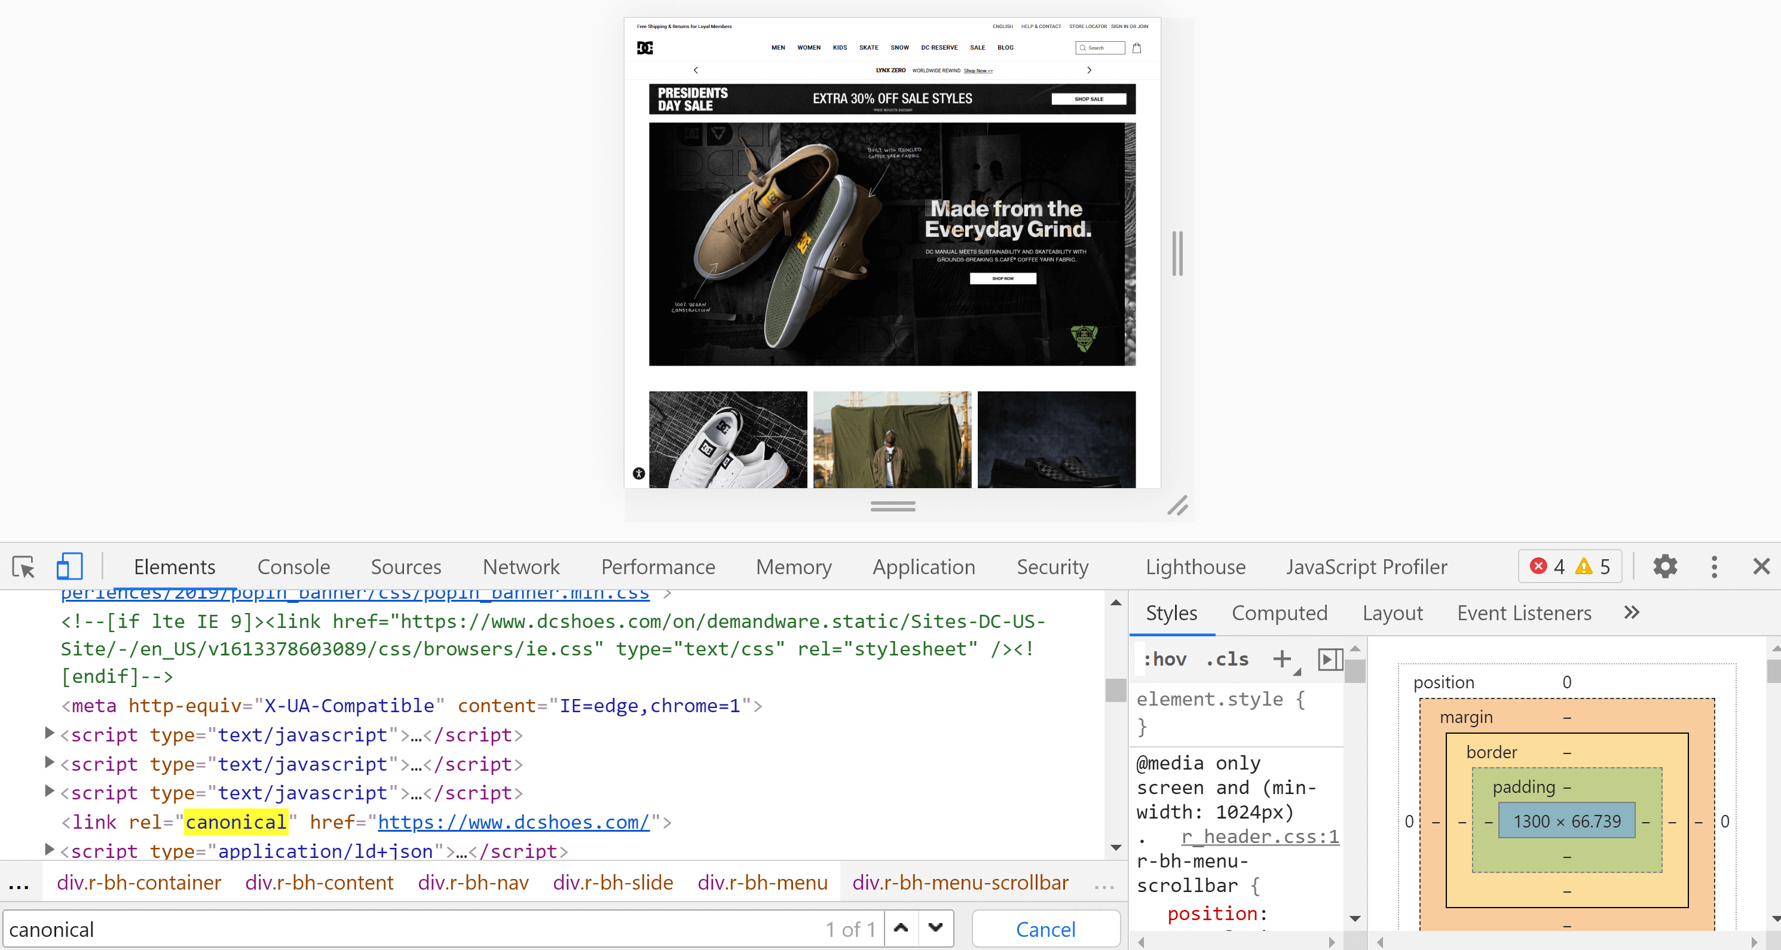Go to next search result arrow
This screenshot has width=1781, height=950.
click(x=935, y=928)
